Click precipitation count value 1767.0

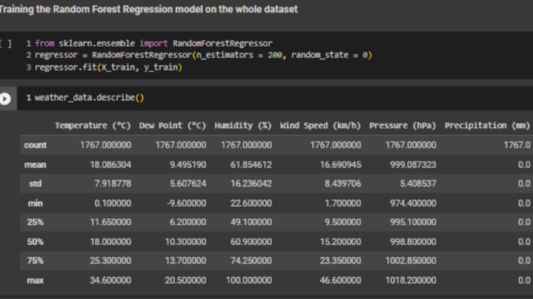[x=517, y=145]
